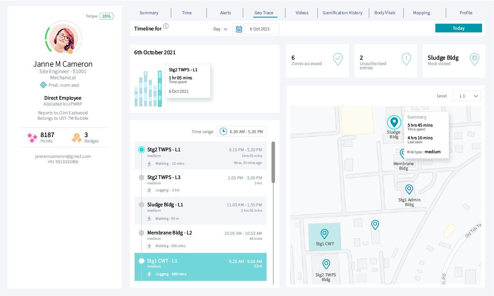
Task: Open the calendar icon in date field
Action: tap(239, 29)
